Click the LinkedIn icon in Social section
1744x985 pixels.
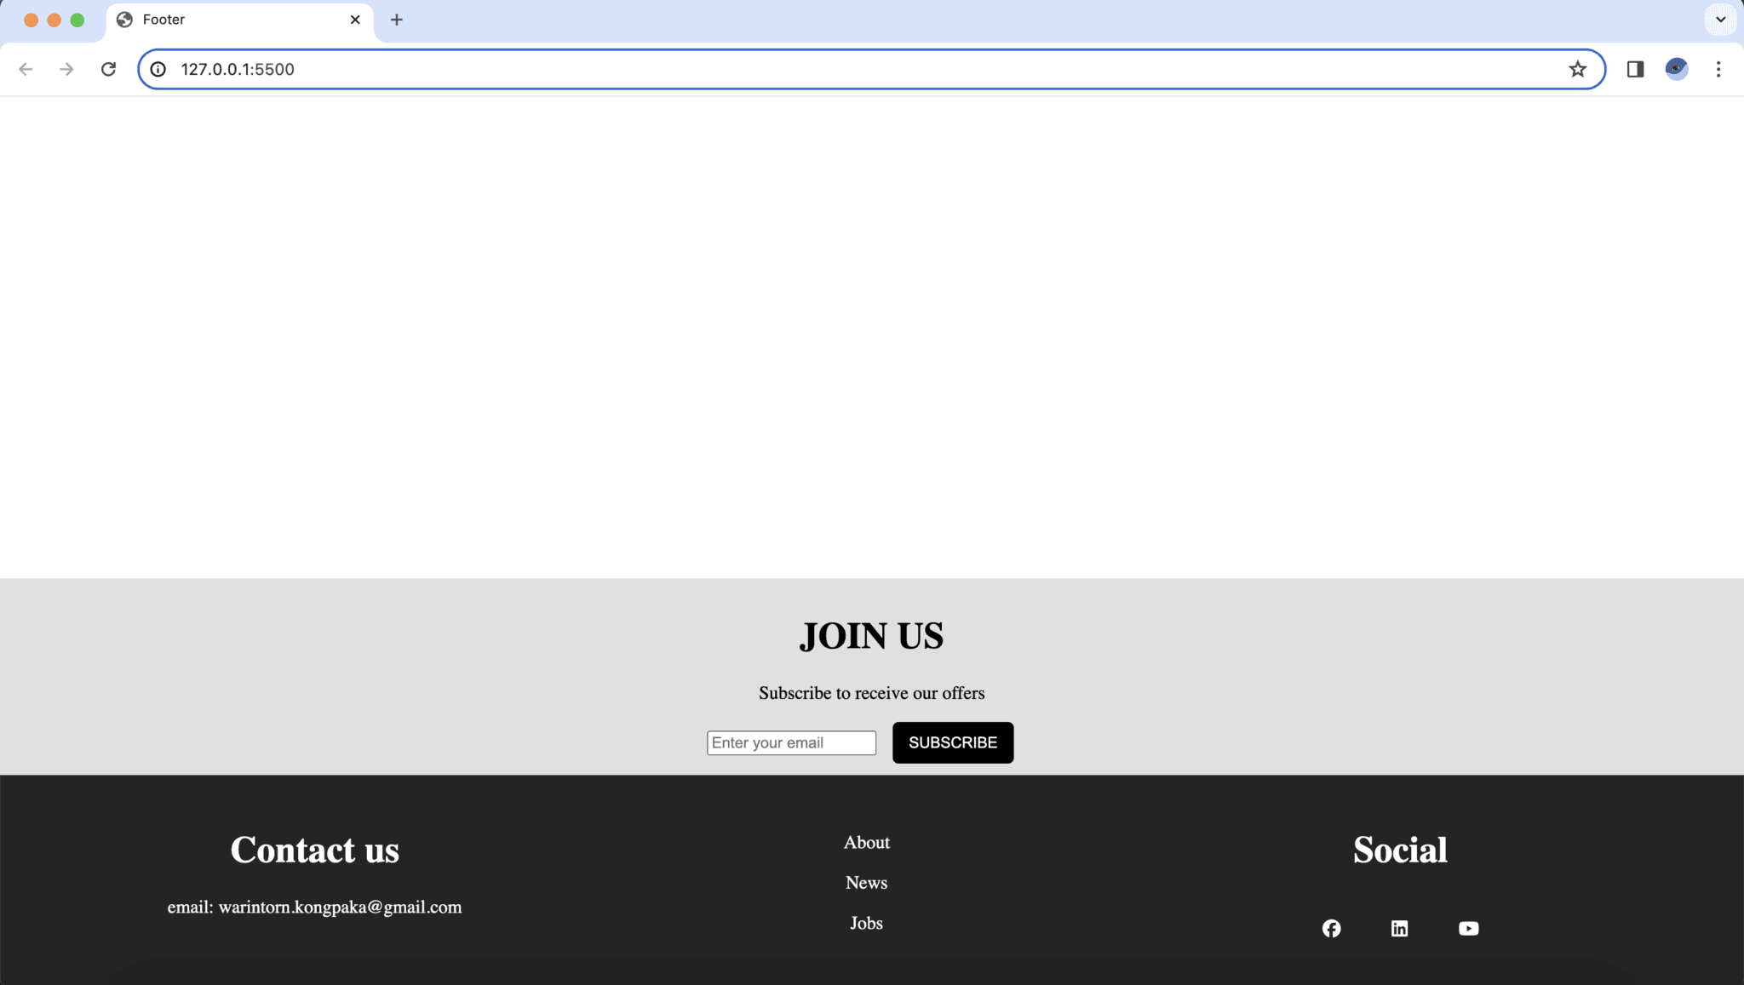(1399, 928)
